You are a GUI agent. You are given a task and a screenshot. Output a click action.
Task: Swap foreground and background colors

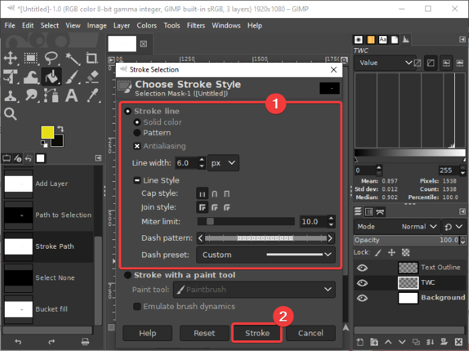coord(61,128)
